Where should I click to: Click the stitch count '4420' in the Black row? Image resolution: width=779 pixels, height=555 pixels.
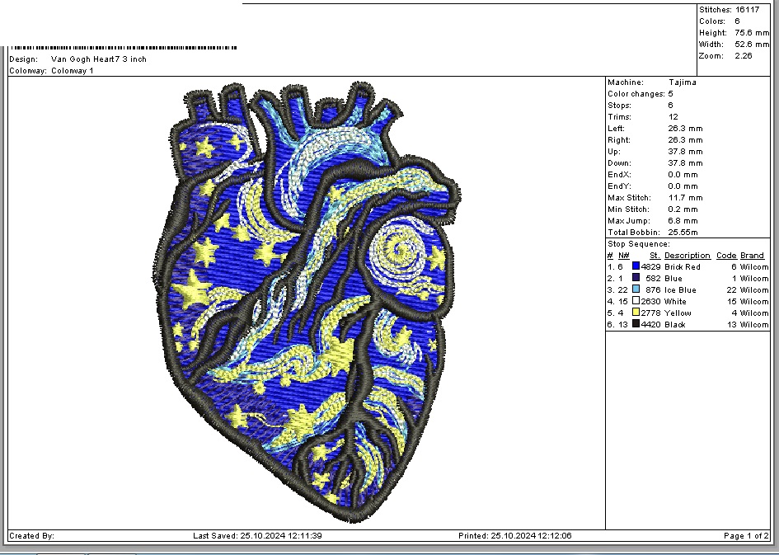coord(651,324)
